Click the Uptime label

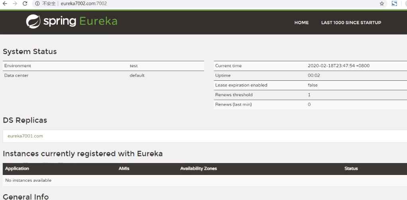(x=223, y=76)
